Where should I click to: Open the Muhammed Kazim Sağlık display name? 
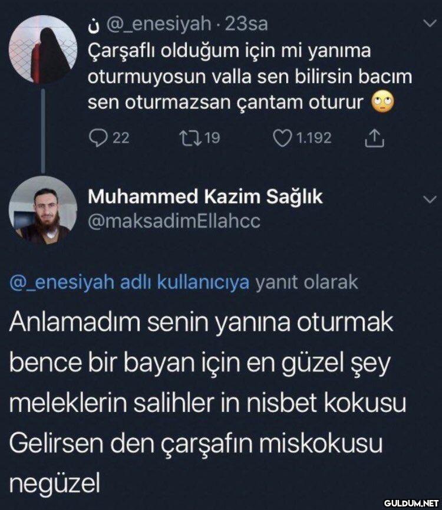[x=205, y=197]
